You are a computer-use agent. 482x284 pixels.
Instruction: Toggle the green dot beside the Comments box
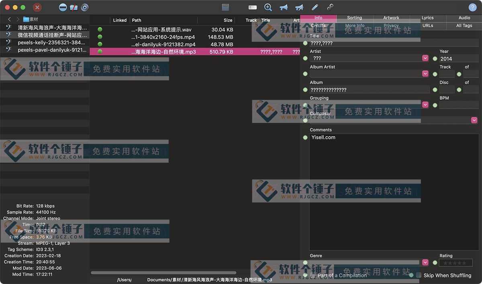click(x=305, y=137)
